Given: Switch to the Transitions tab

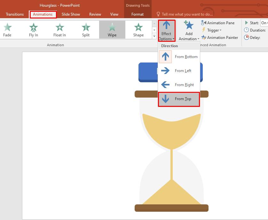Looking at the screenshot, I should (x=15, y=14).
